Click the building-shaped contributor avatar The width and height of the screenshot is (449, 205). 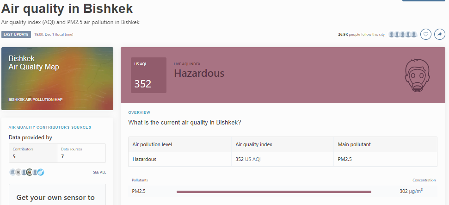pos(12,172)
